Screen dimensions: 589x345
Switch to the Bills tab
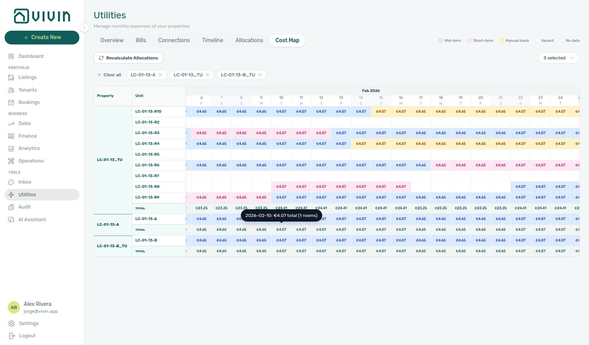141,40
